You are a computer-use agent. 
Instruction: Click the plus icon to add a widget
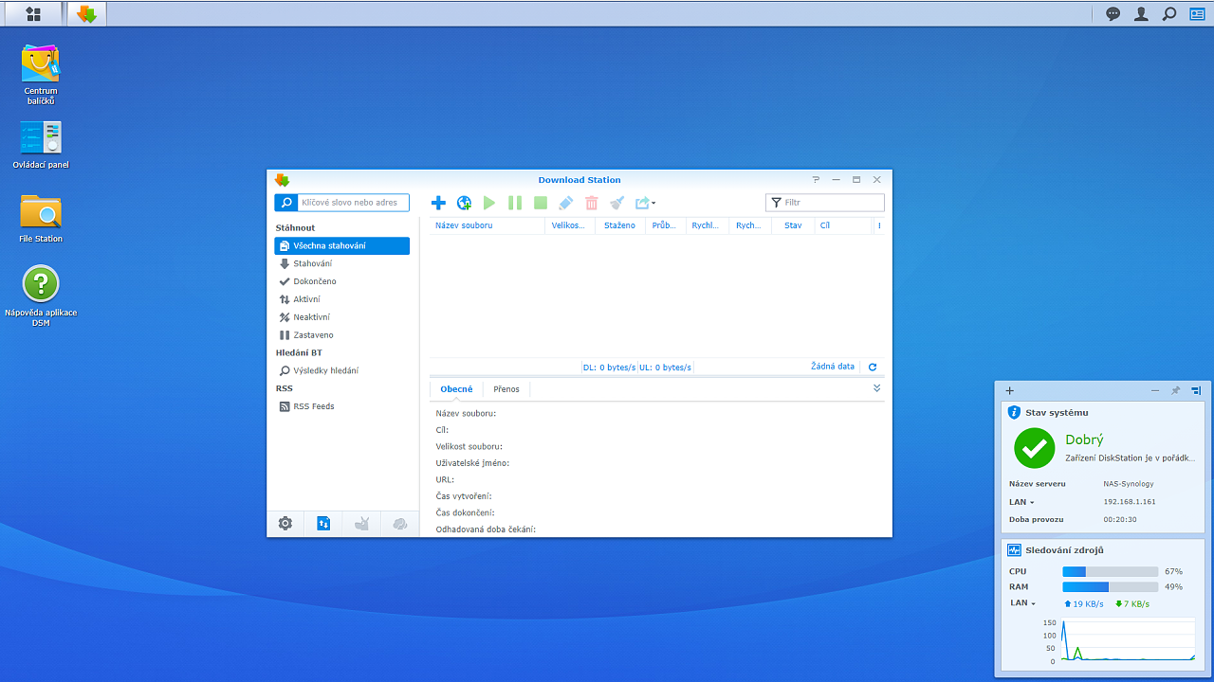(x=1010, y=390)
